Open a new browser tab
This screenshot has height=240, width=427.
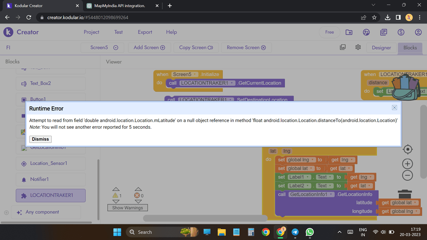point(170,6)
